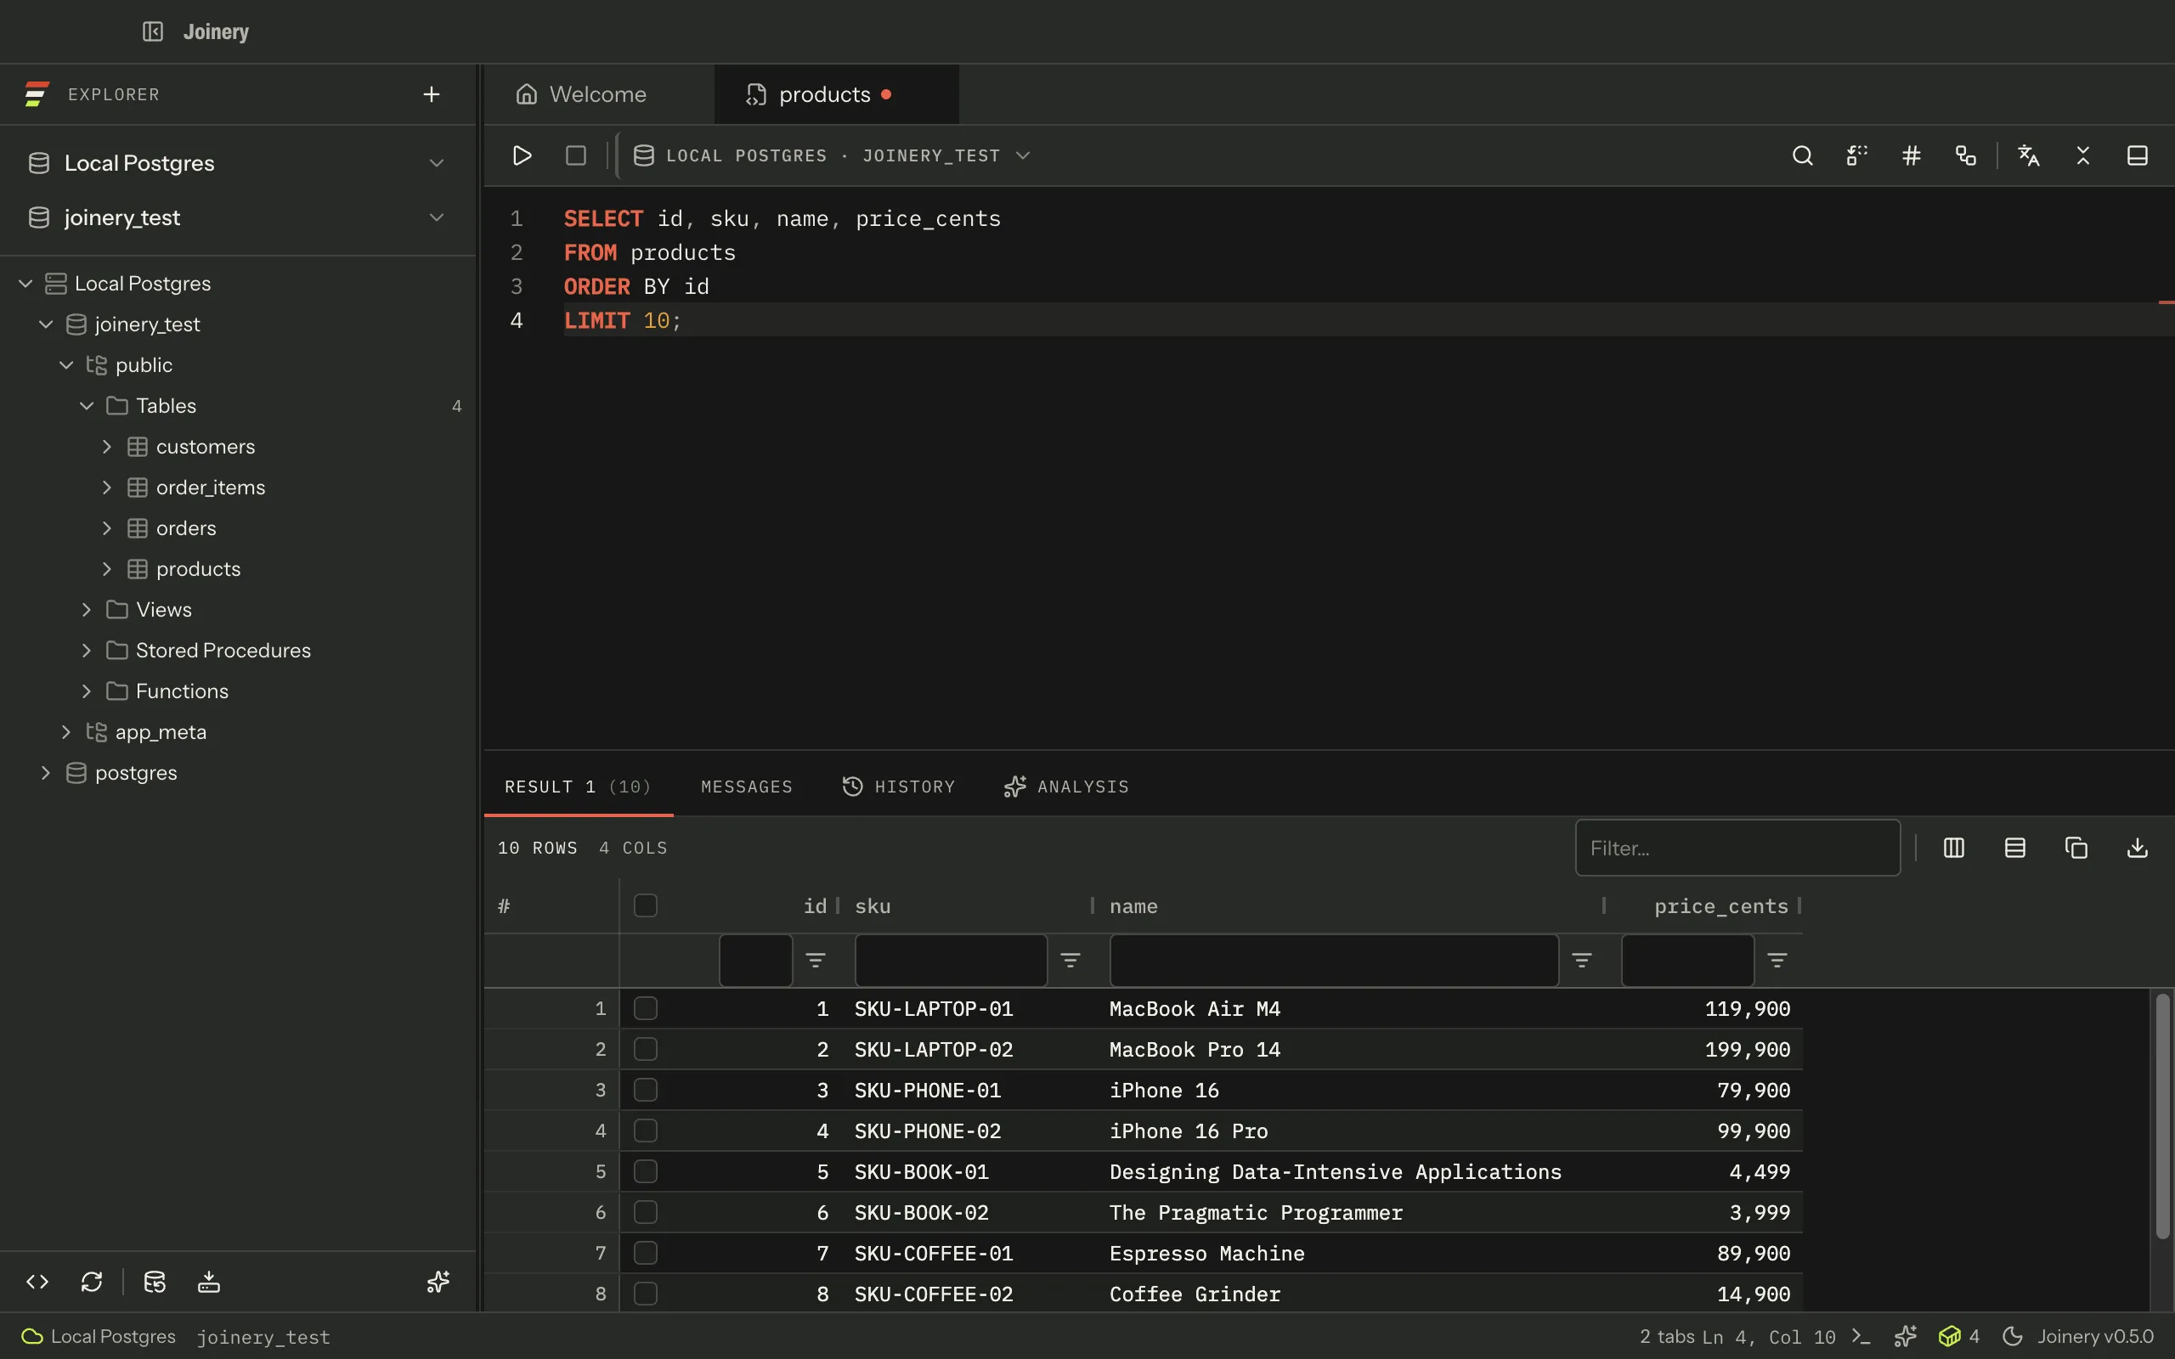Open the History tab
Viewport: 2175px width, 1359px height.
(x=899, y=787)
